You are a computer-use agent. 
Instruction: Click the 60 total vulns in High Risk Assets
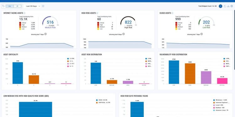tap(99, 19)
